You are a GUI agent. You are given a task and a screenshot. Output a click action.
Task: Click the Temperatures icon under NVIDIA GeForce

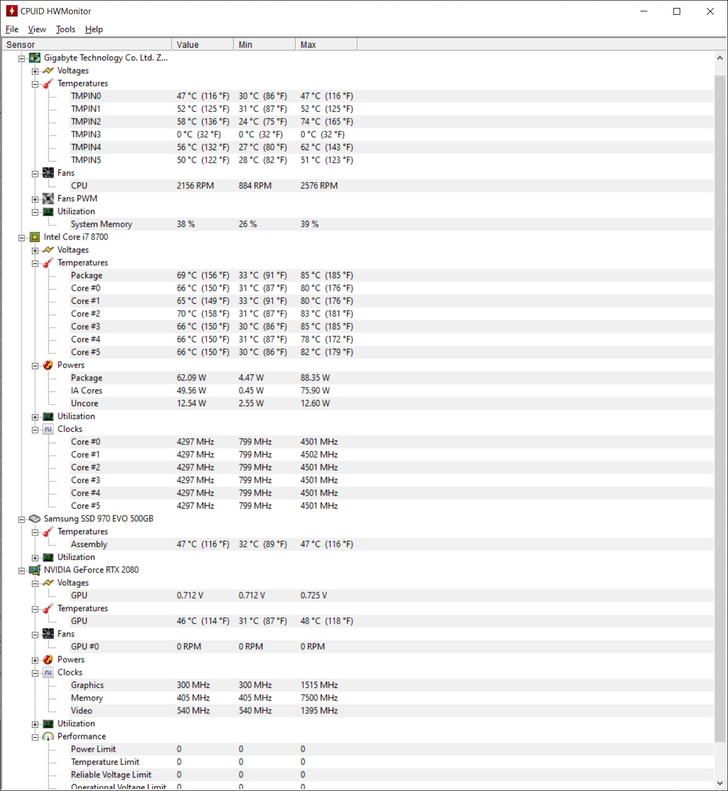[x=48, y=608]
